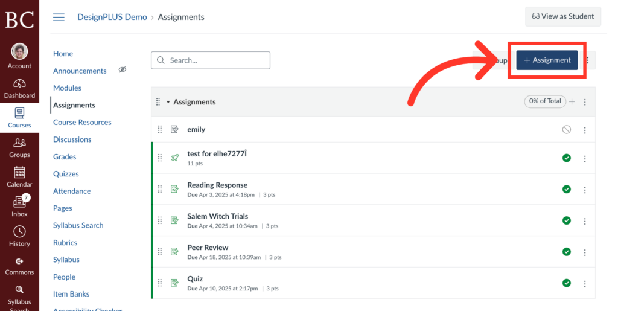This screenshot has width=618, height=311.
Task: Add assignment to Assignments group plus
Action: 572,101
